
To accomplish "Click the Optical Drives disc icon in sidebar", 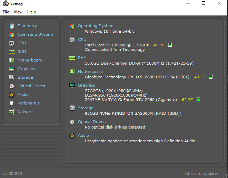I will (12, 86).
